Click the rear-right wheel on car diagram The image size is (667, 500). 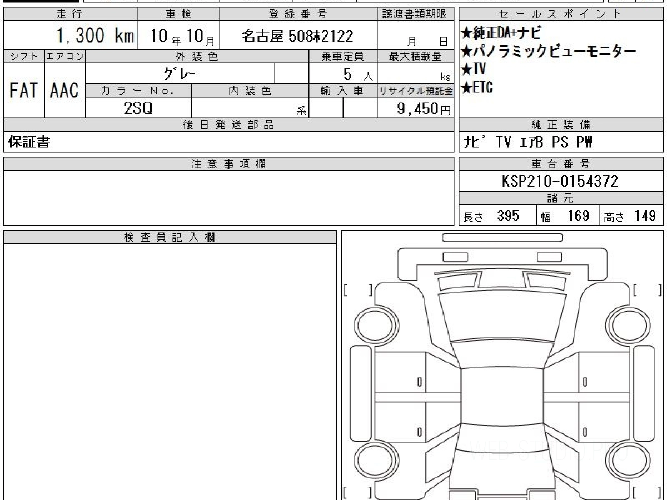coord(627,459)
